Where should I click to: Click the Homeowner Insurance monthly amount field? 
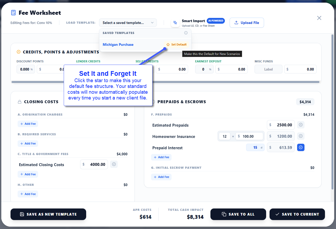coord(249,136)
